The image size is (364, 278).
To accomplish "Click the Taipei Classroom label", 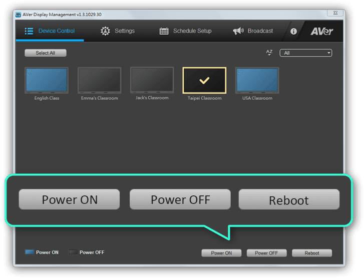I will (x=204, y=98).
